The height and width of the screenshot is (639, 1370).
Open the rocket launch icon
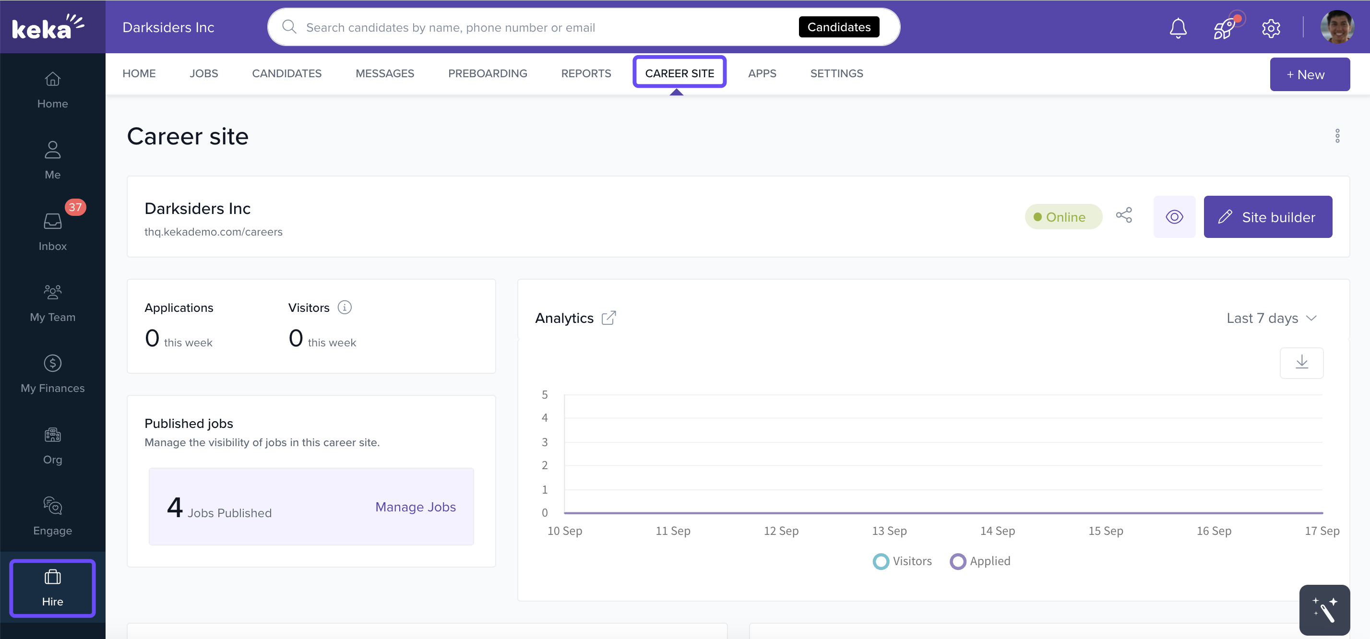click(1224, 28)
